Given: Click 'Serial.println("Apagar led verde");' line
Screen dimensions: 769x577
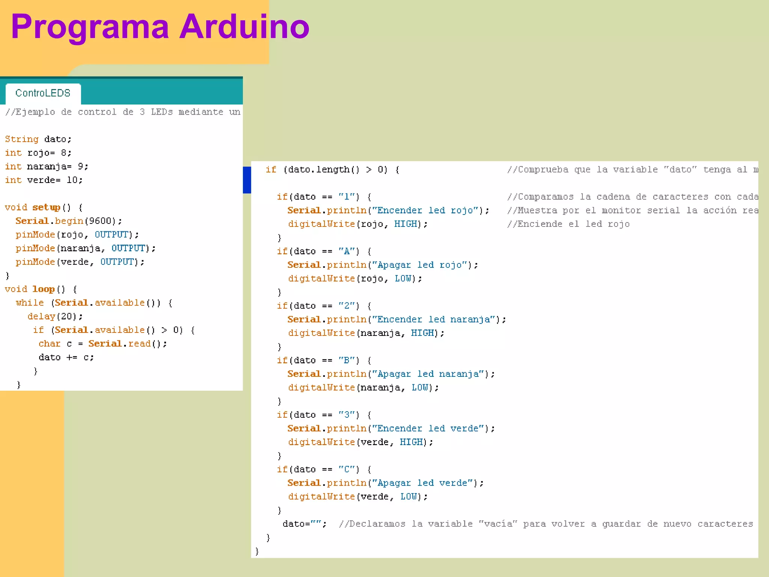Looking at the screenshot, I should (386, 483).
